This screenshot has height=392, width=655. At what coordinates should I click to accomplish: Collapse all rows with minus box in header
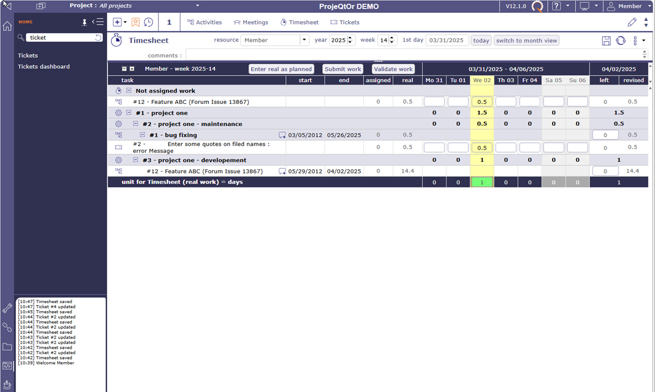pos(124,69)
